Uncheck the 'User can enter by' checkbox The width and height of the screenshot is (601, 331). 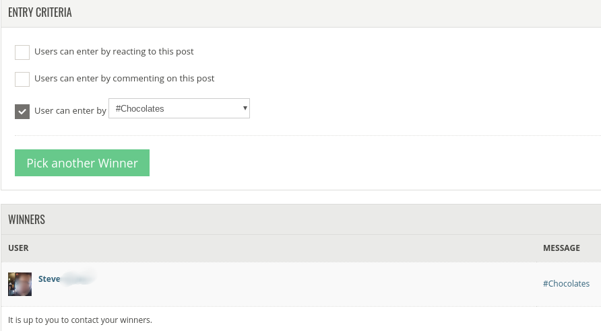click(22, 112)
